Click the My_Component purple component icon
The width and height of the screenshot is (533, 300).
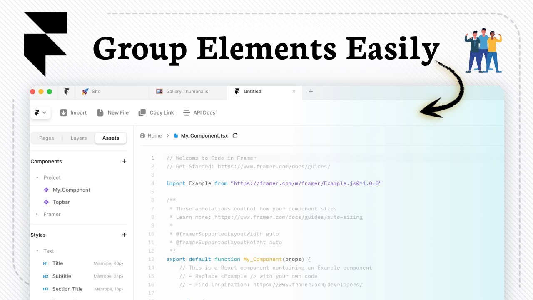(x=46, y=190)
